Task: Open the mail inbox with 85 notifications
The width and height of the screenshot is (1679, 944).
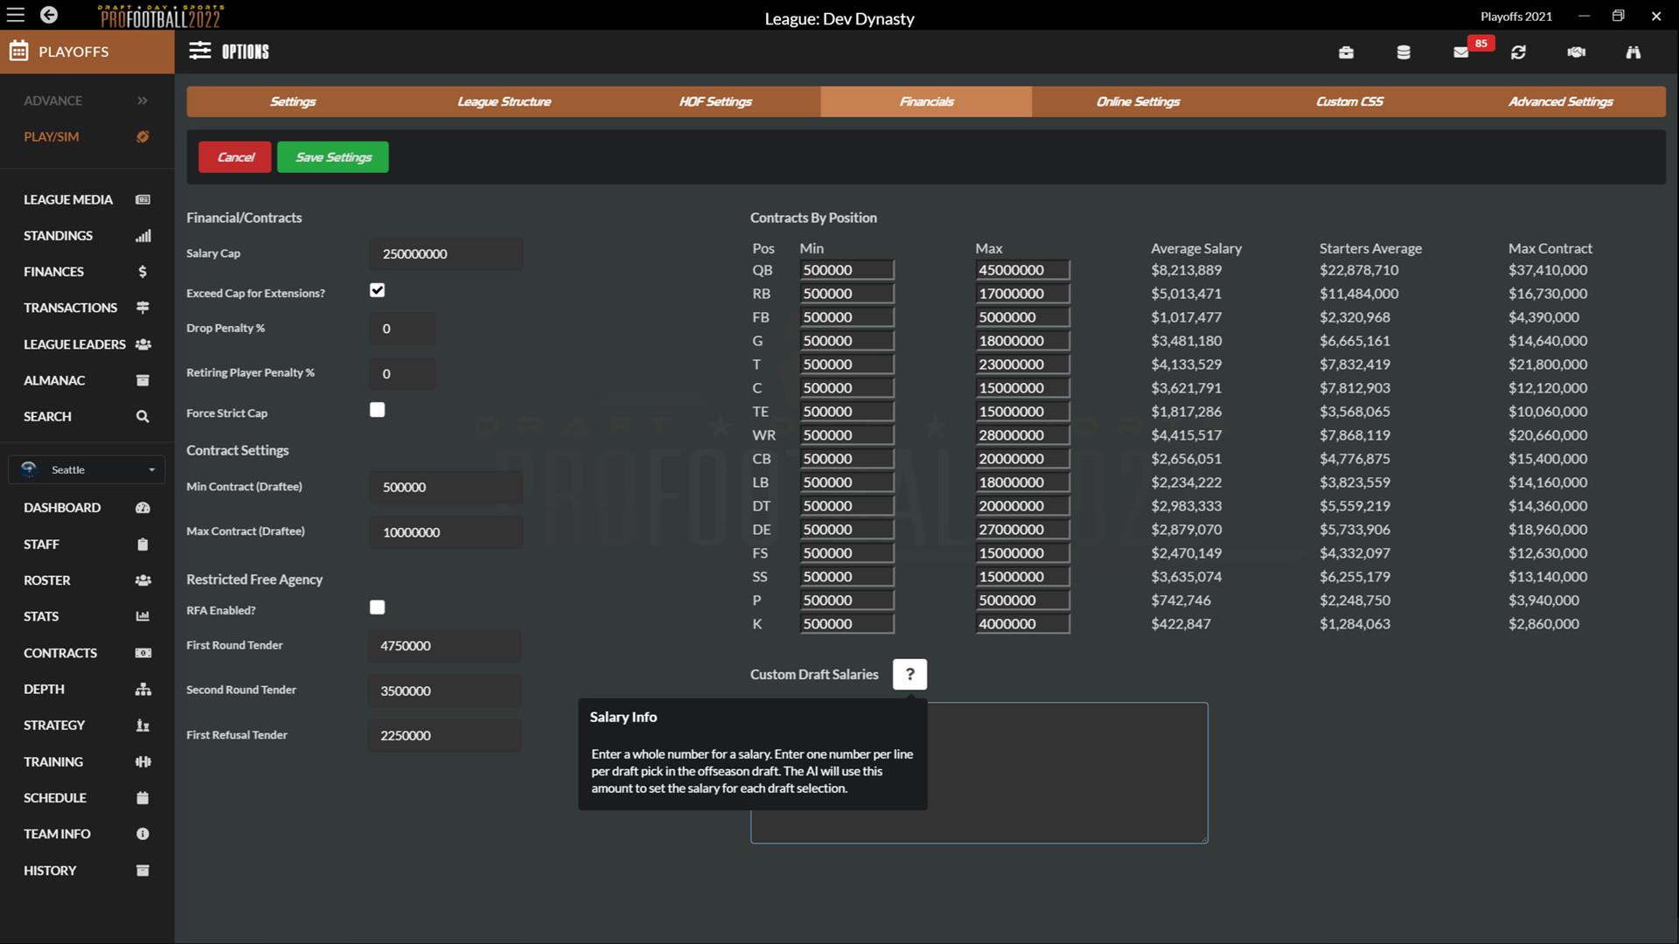Action: tap(1460, 52)
